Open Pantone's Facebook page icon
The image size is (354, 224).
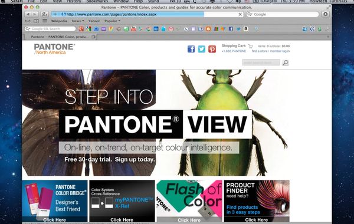[x=191, y=49]
